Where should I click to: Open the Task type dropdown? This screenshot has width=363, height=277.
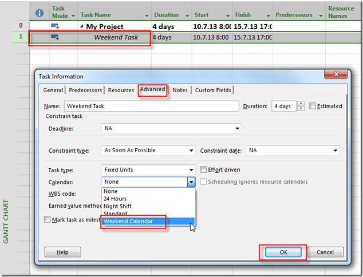click(x=191, y=170)
